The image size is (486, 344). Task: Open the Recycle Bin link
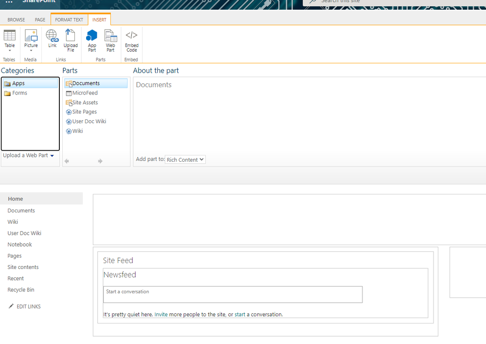21,289
